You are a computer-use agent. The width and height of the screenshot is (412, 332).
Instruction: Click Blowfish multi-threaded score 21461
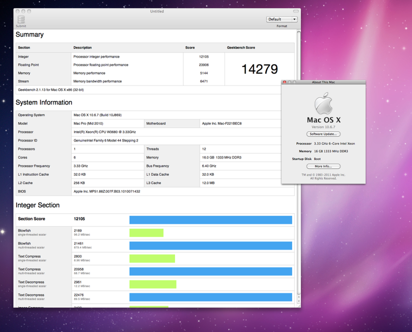click(x=79, y=243)
